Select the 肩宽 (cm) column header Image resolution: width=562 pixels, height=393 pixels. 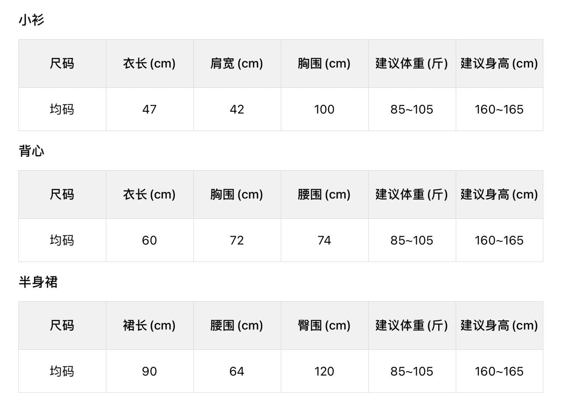coord(237,64)
